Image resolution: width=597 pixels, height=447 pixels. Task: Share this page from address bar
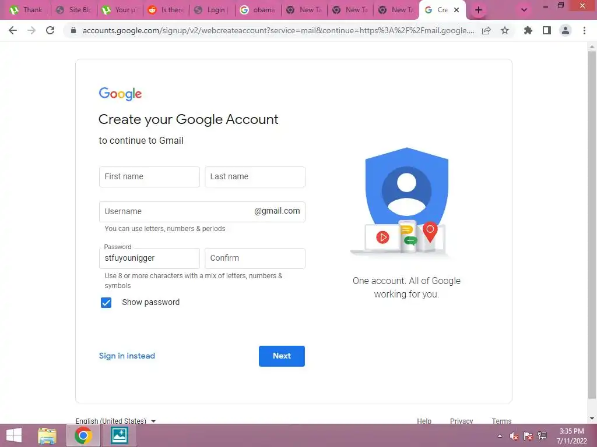coord(486,31)
